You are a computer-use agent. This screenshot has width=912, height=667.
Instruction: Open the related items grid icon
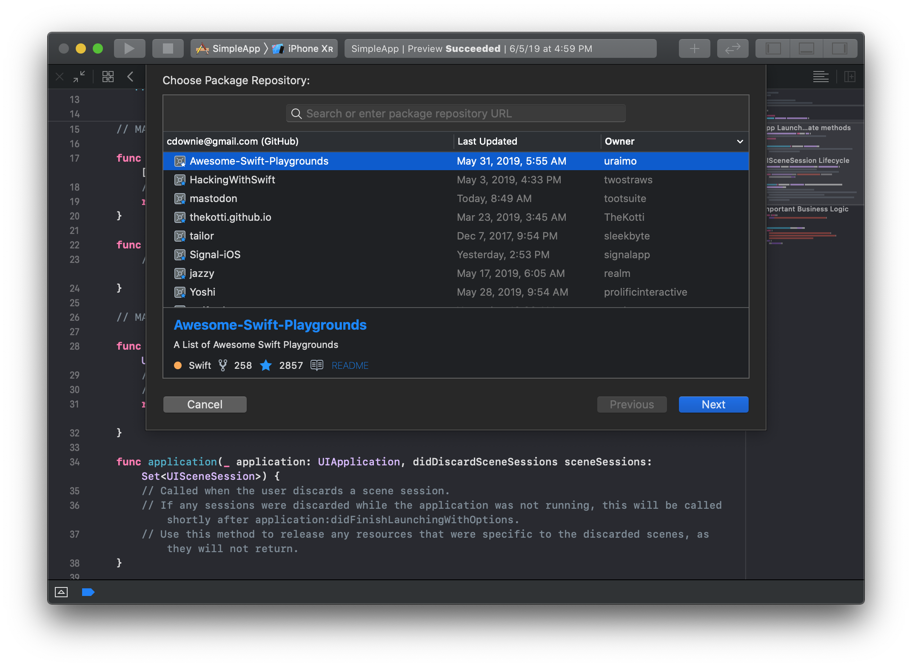click(x=108, y=77)
